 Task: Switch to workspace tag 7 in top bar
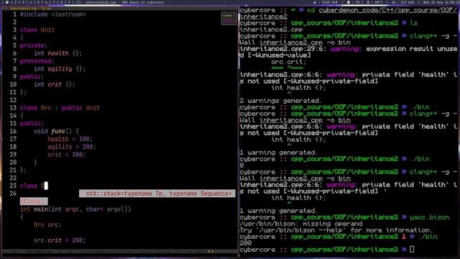pos(54,2)
